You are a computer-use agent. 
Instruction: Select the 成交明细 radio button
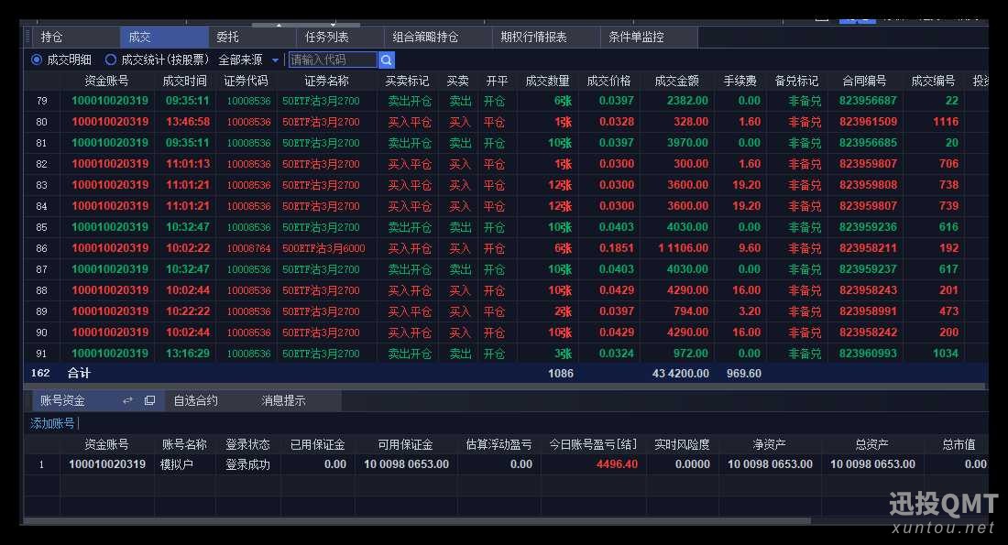pyautogui.click(x=37, y=60)
